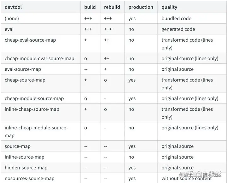Viewport: 227px width, 183px height.
Task: Click the eval-source-map row label
Action: click(23, 69)
